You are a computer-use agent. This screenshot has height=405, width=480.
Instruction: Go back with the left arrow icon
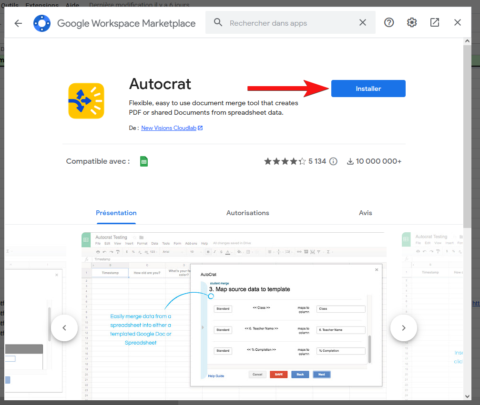(19, 23)
